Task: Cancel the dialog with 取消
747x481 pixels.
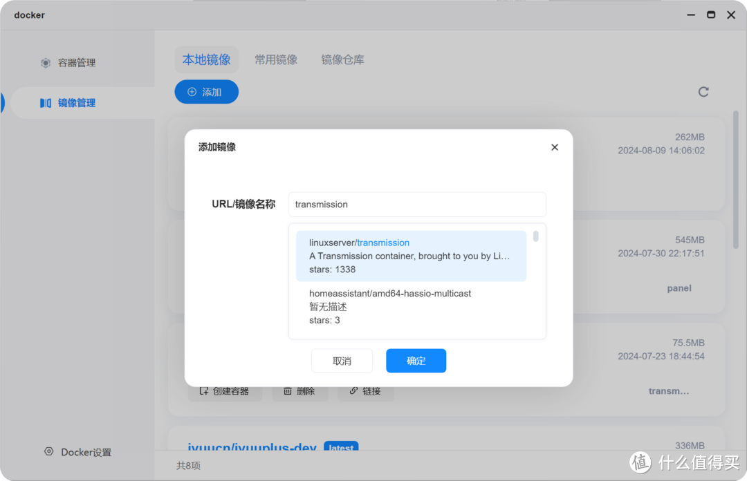Action: 342,360
